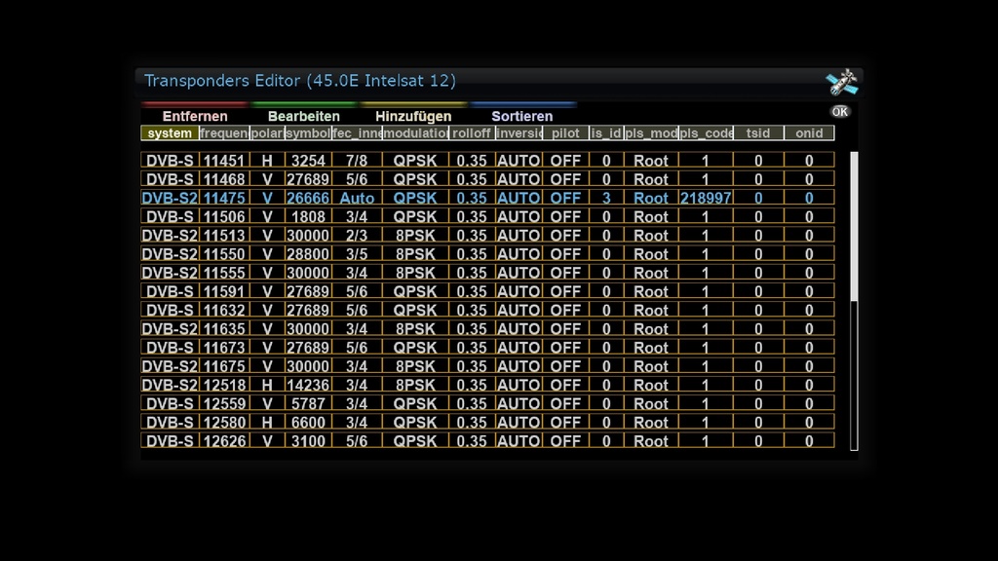The image size is (998, 561).
Task: Select frequency cell 11555
Action: point(224,273)
